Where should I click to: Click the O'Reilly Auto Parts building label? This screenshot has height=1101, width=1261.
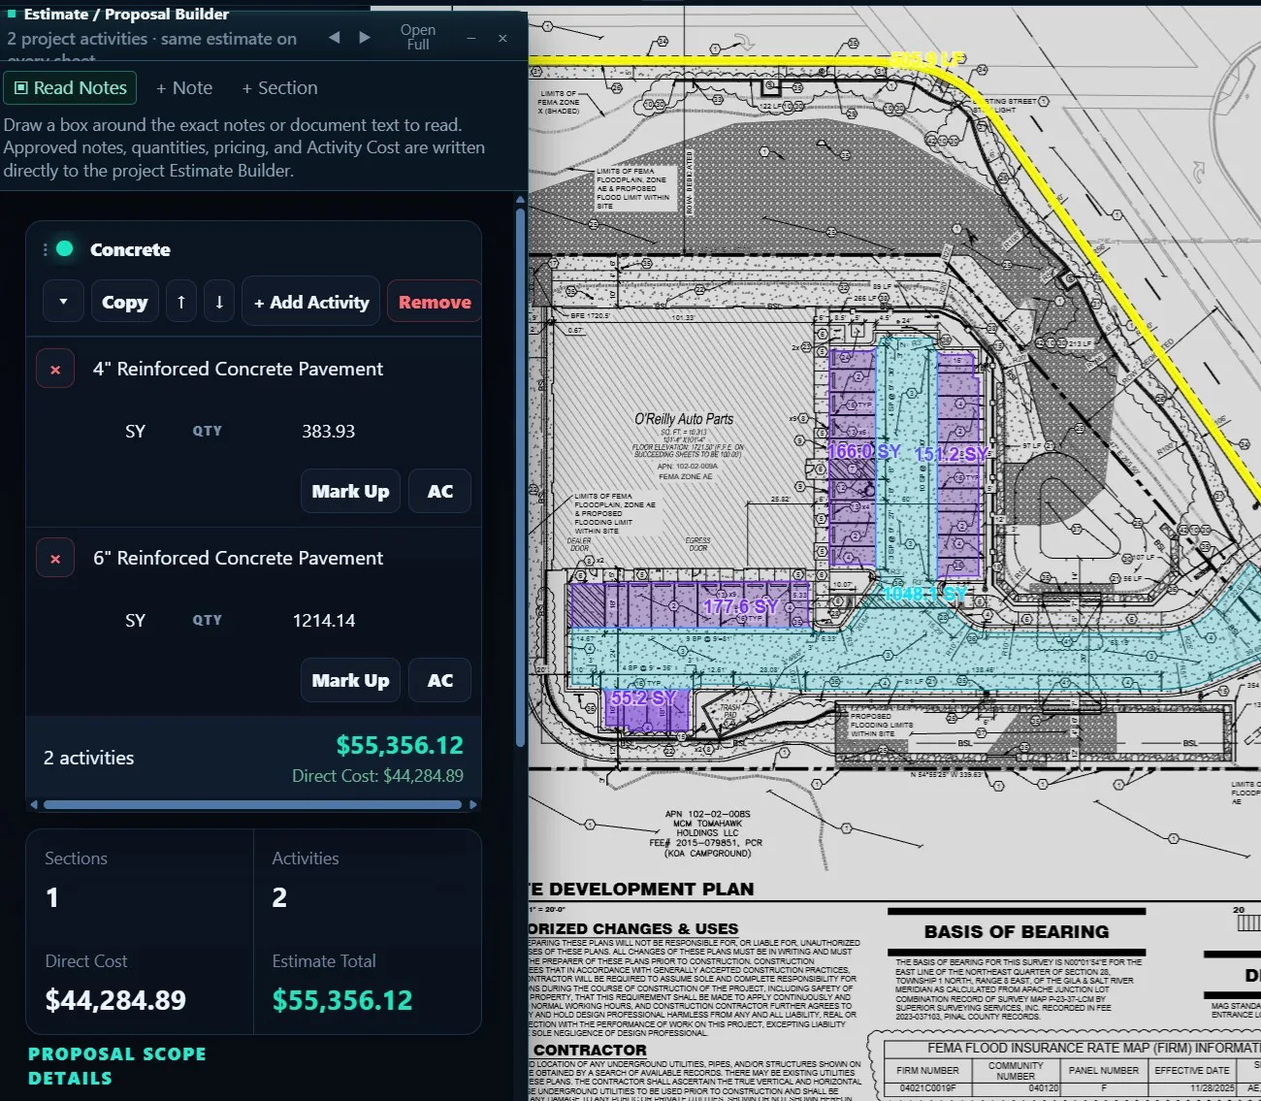tap(684, 419)
